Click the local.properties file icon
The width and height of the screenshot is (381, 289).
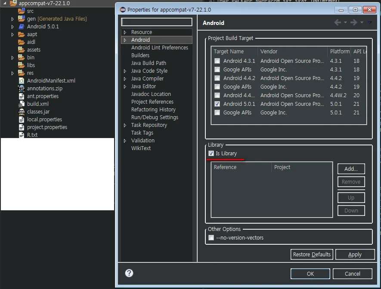[x=22, y=120]
